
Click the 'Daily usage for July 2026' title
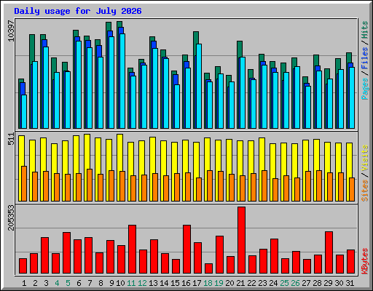(x=78, y=11)
